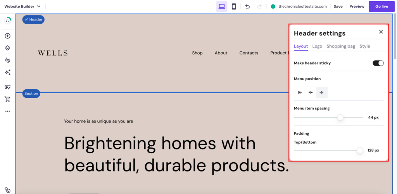The width and height of the screenshot is (397, 194).
Task: Open the blog editor icon
Action: (x=8, y=87)
